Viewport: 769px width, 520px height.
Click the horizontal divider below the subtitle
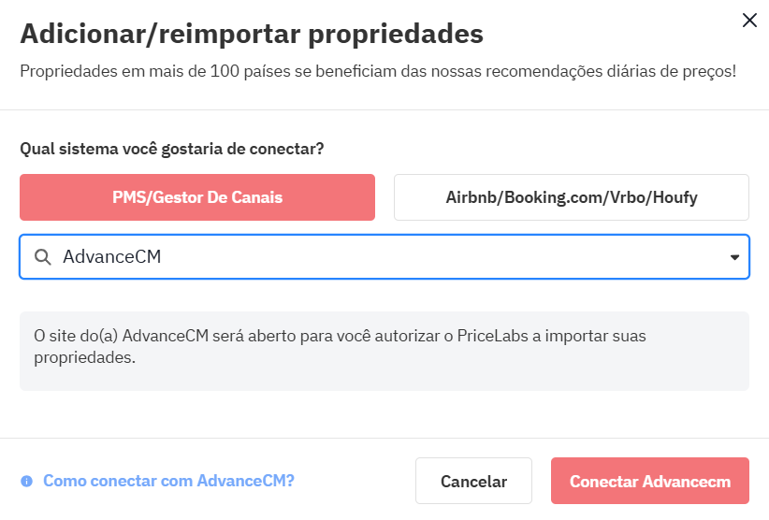384,110
